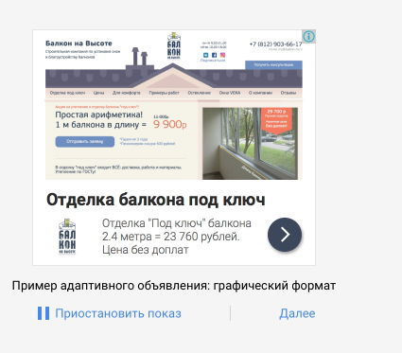Click the Отделка балкона под ключ headline
Screen dimensions: 402x353
[156, 200]
